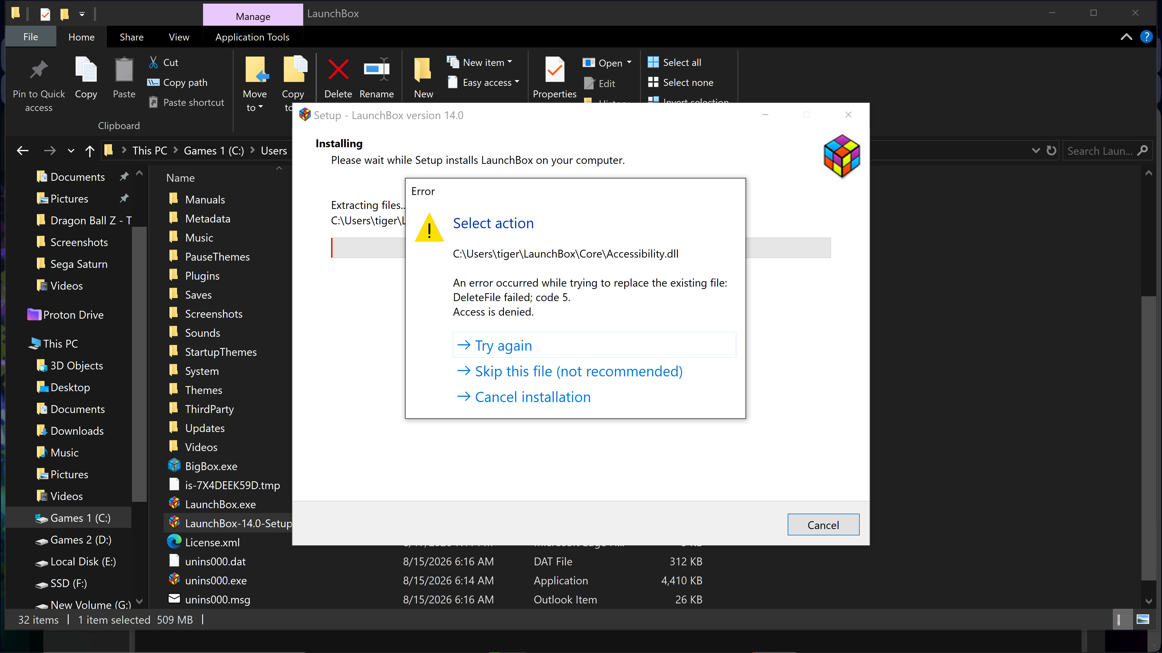Switch to details view icon

(x=1123, y=620)
